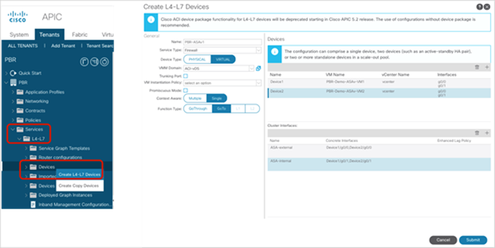
Task: Switch to the System tab
Action: (19, 35)
